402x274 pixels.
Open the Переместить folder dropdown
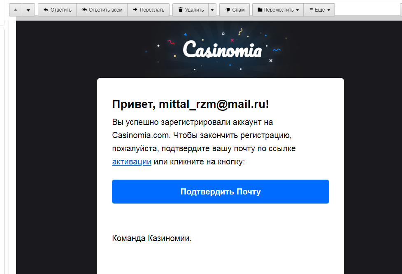coord(278,10)
